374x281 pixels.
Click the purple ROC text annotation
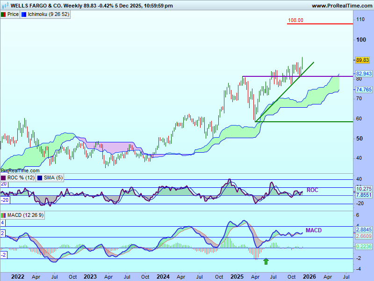pyautogui.click(x=312, y=190)
